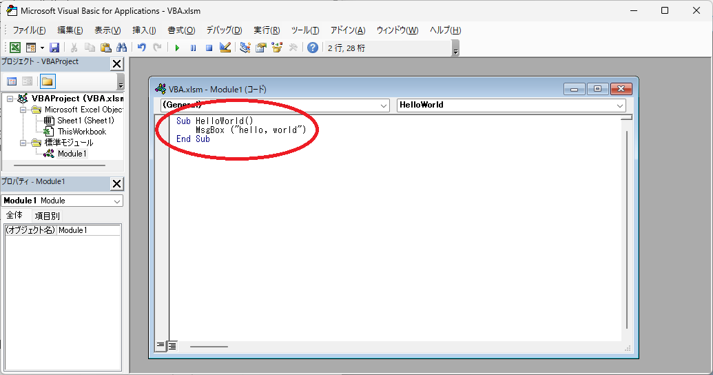Open the デバッグ(D) menu
This screenshot has width=713, height=375.
pyautogui.click(x=224, y=30)
